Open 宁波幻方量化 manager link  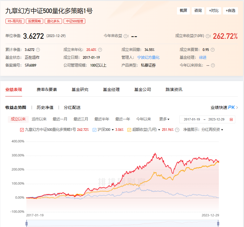(148, 57)
